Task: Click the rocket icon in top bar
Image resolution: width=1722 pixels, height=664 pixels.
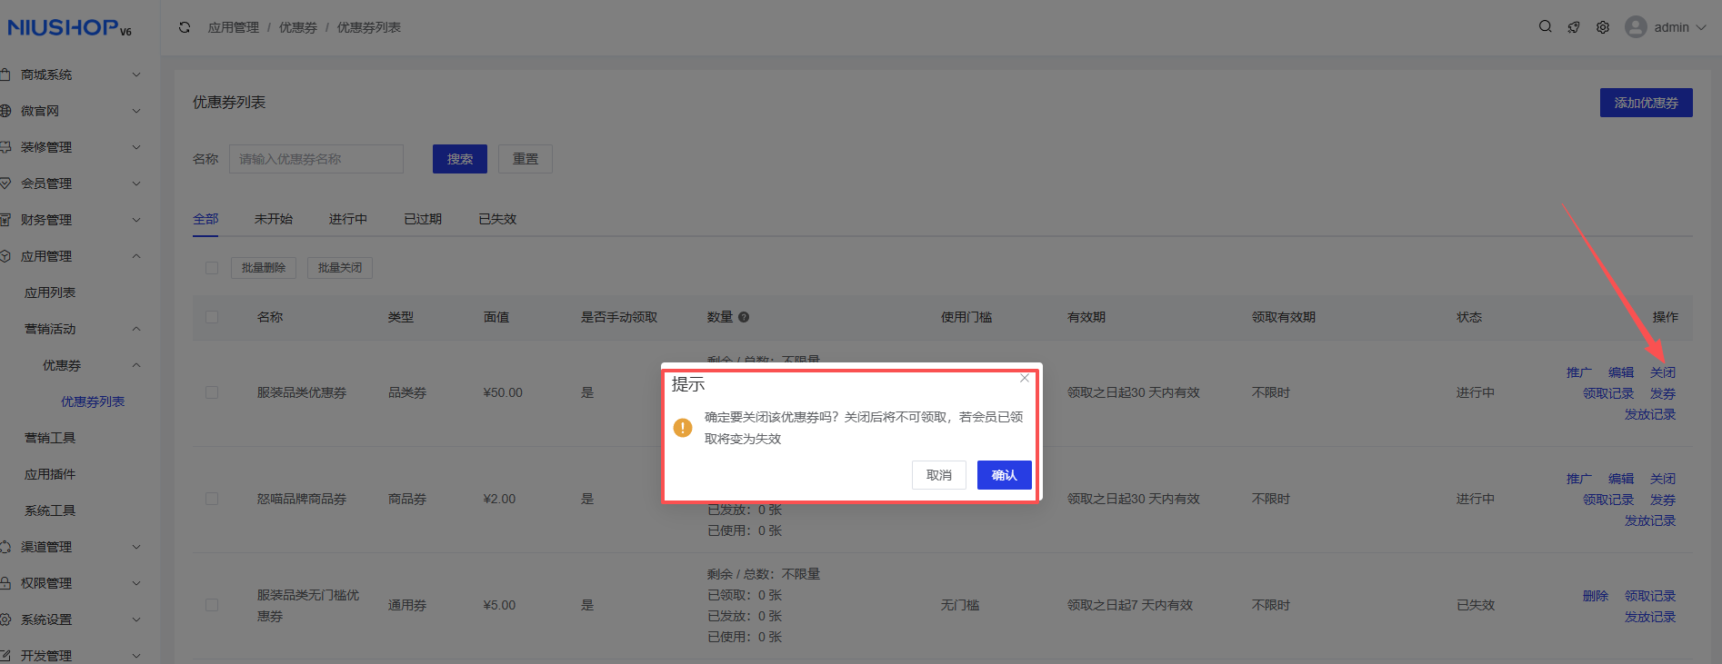Action: pos(1574,27)
